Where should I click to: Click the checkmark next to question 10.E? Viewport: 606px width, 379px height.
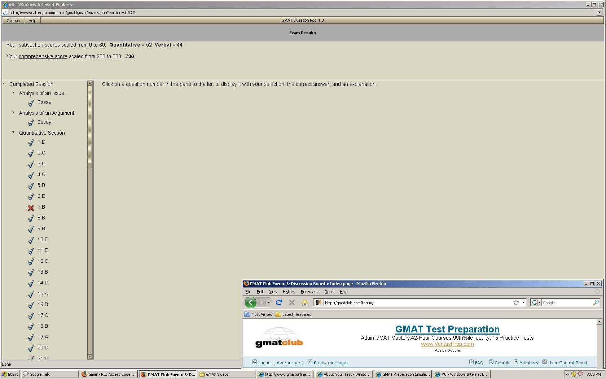click(31, 240)
